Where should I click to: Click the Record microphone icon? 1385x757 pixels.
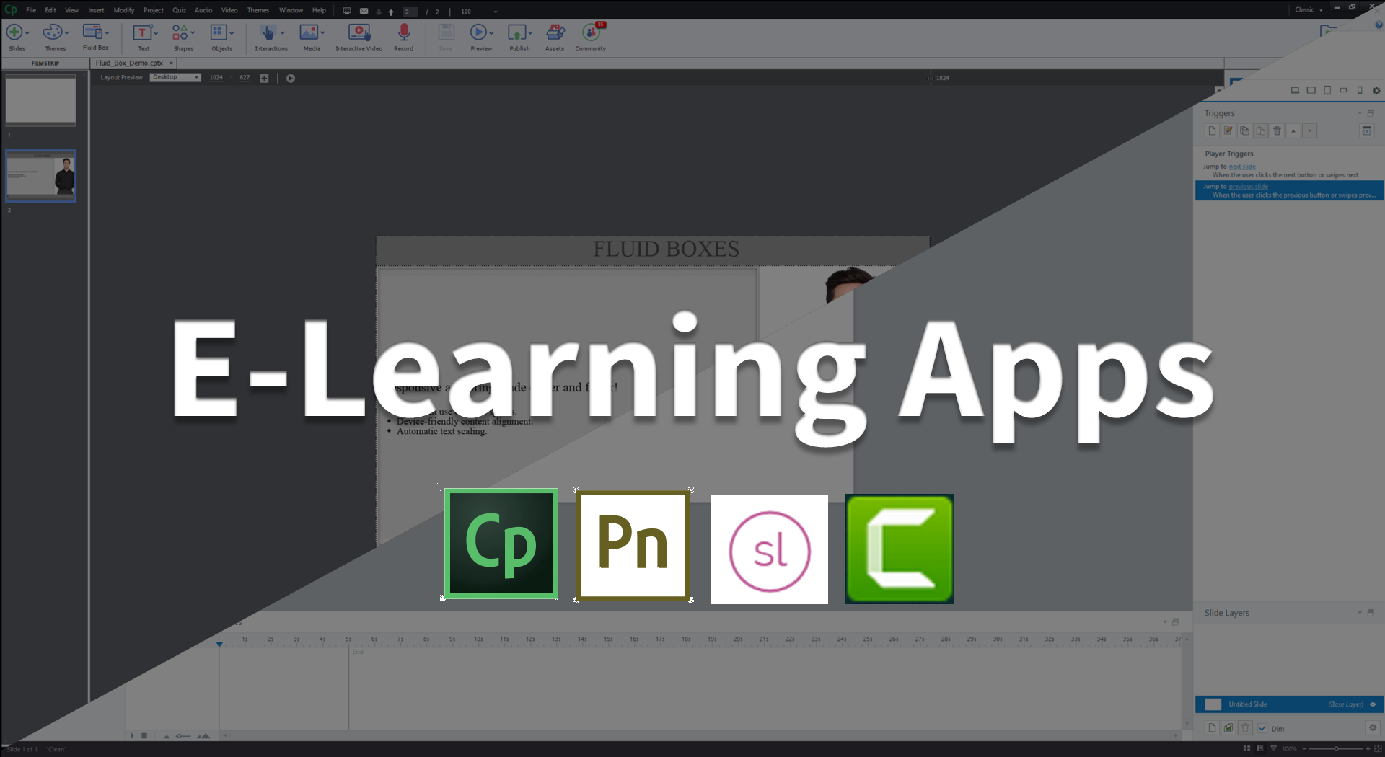(404, 32)
